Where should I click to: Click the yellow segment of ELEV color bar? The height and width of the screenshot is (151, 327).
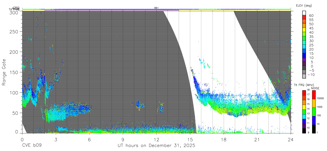coord(305,30)
